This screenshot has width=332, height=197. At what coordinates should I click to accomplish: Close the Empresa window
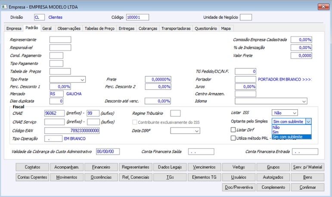point(323,7)
